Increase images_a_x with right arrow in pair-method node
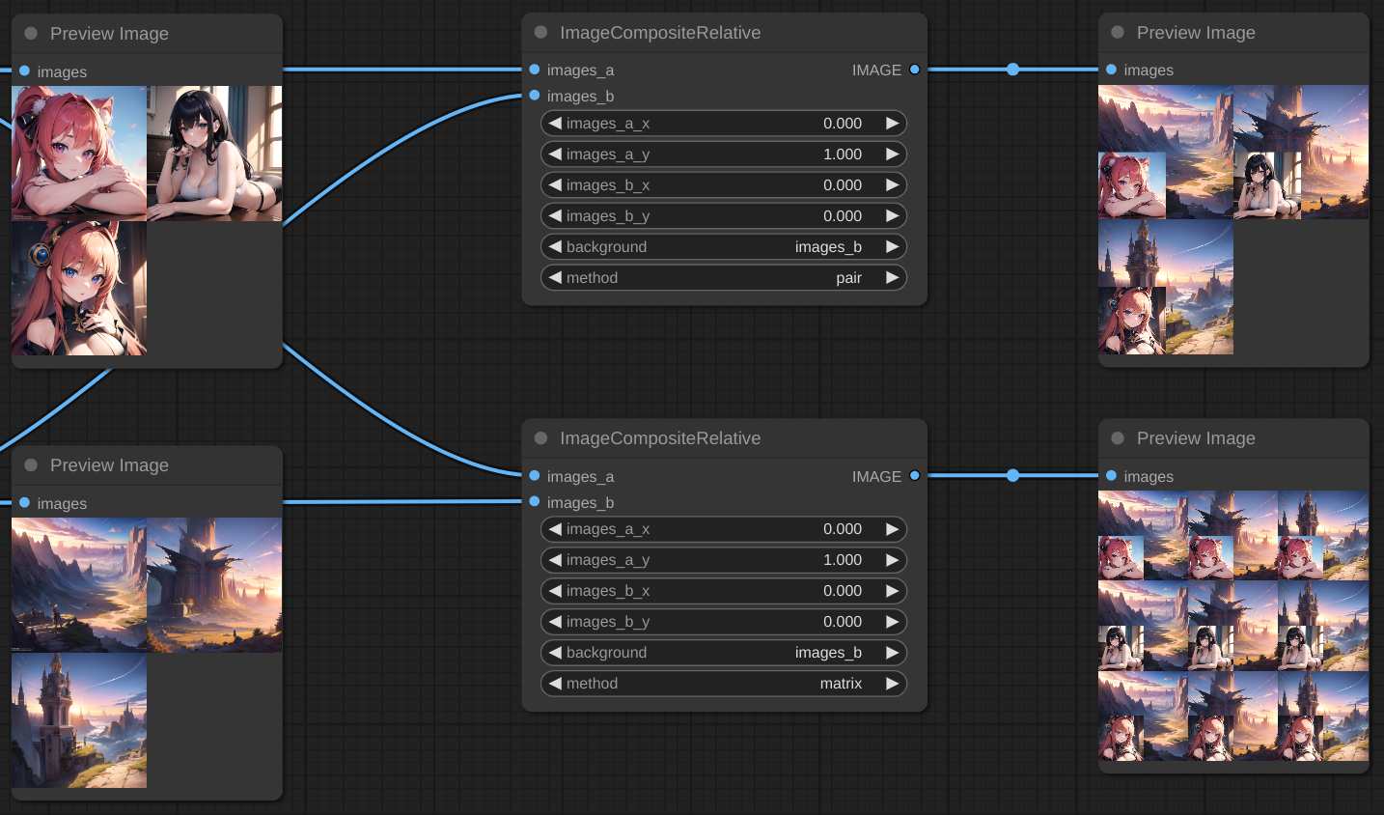This screenshot has height=815, width=1384. [x=893, y=124]
